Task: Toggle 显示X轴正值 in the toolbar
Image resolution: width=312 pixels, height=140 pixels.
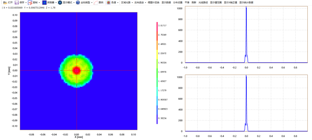Action: (x=230, y=2)
